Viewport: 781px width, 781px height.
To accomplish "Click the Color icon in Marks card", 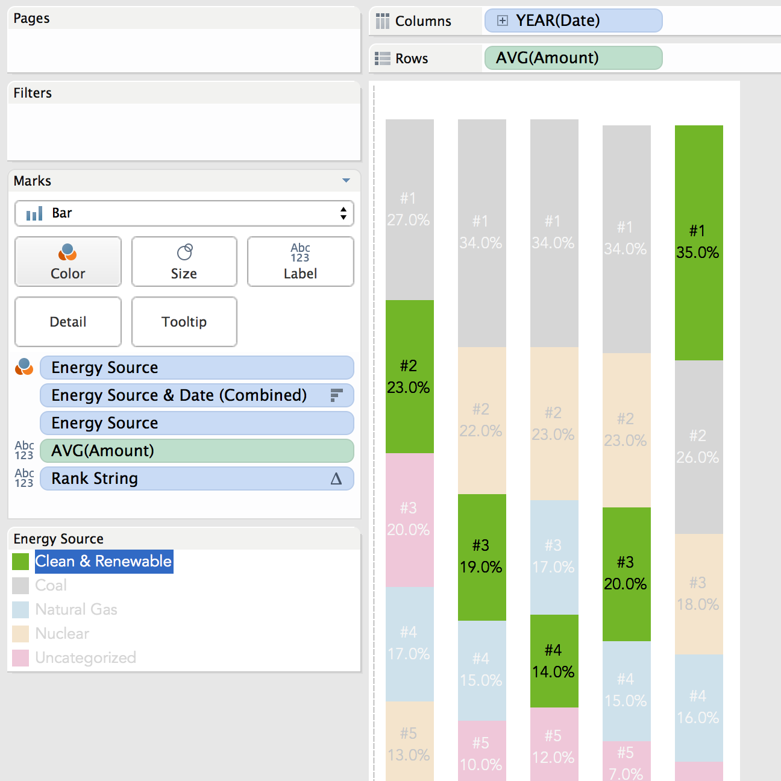I will pyautogui.click(x=67, y=252).
